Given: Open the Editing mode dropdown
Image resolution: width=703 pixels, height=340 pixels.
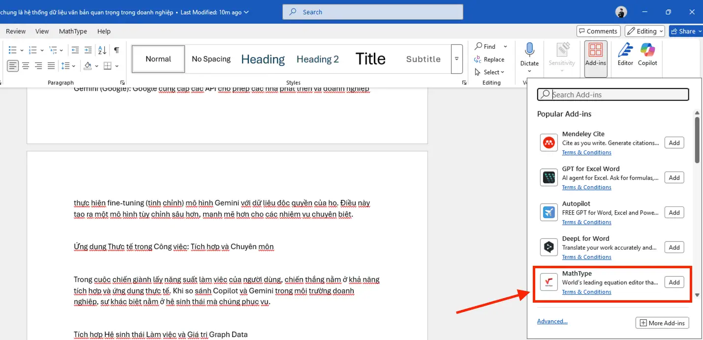Looking at the screenshot, I should click(644, 30).
